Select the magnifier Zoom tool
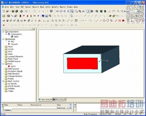This screenshot has width=146, height=116. (76, 11)
